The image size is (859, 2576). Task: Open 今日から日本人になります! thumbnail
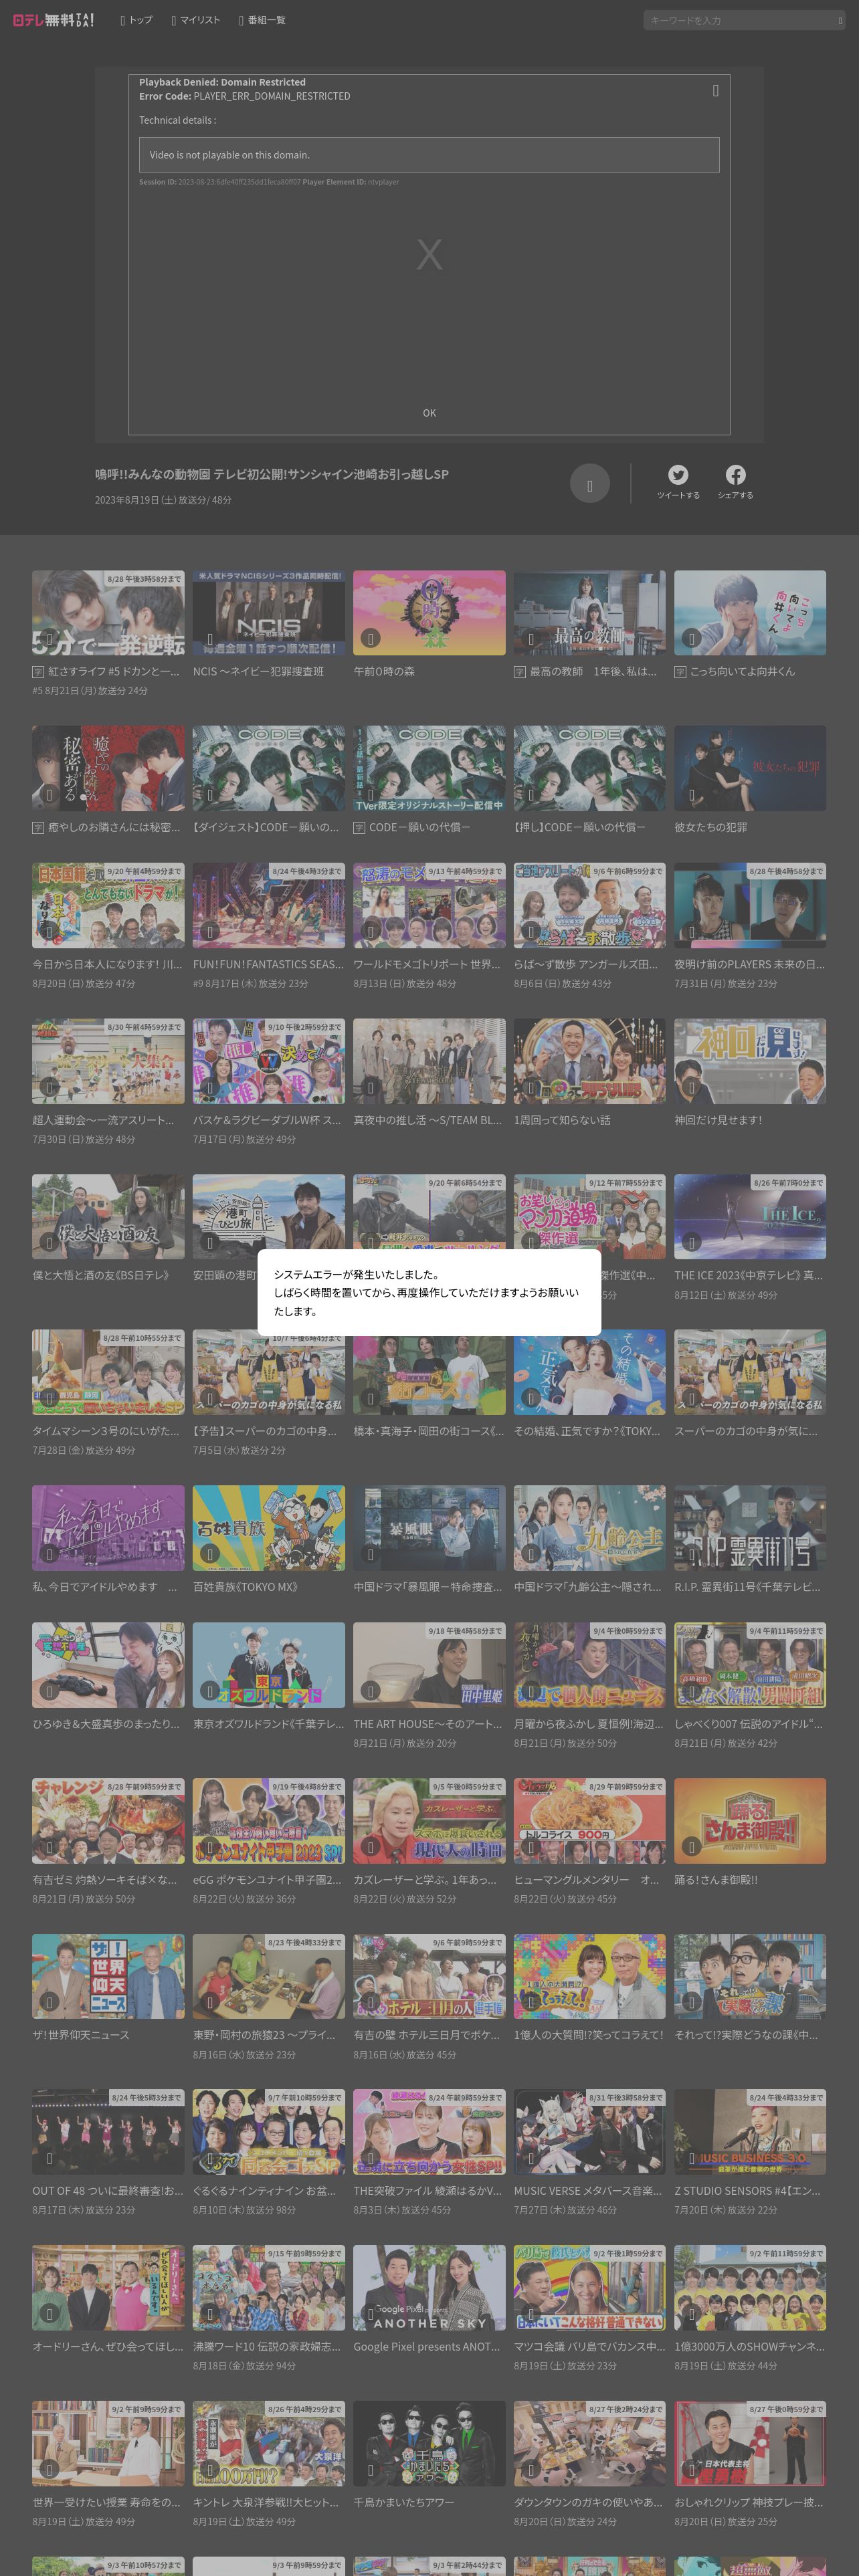pyautogui.click(x=108, y=906)
